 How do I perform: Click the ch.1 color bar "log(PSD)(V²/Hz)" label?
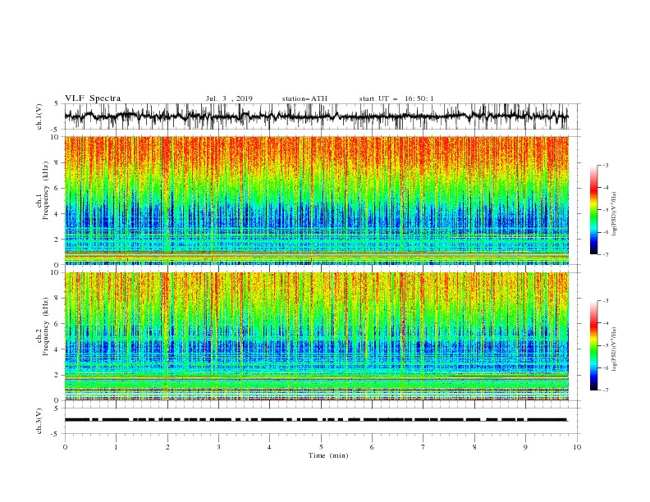pos(615,214)
